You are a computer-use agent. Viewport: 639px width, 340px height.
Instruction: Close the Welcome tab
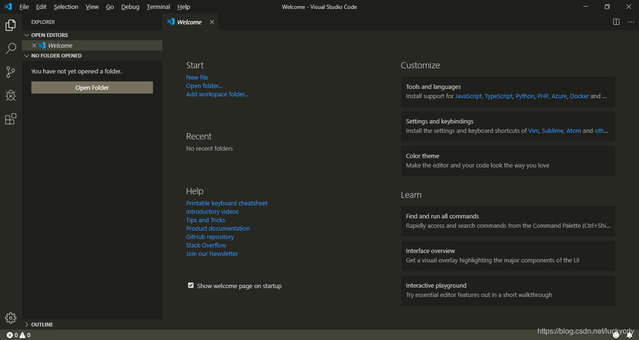click(212, 22)
